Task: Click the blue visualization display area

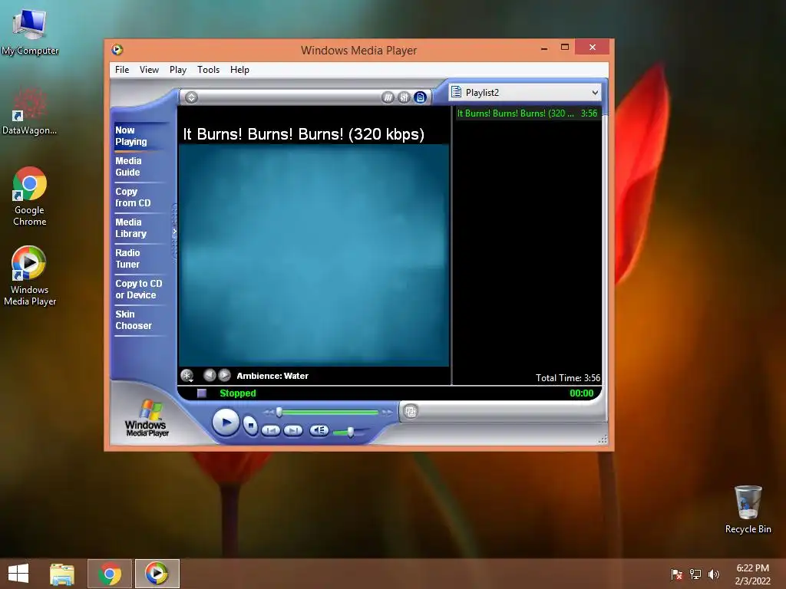Action: tap(314, 255)
